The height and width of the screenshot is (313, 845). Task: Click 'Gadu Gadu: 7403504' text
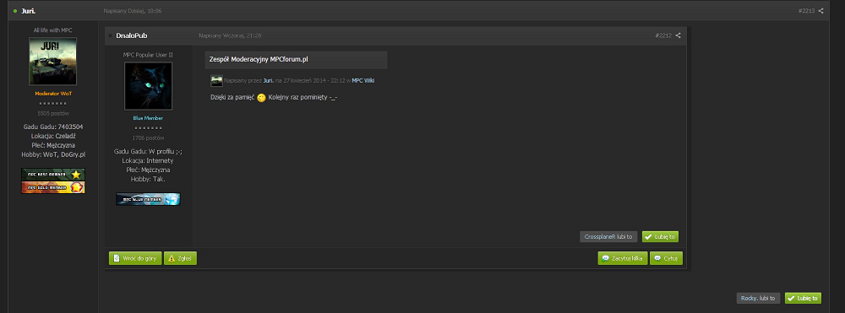[x=53, y=127]
